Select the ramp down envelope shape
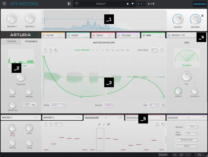This screenshot has width=208, height=157. coord(122,50)
